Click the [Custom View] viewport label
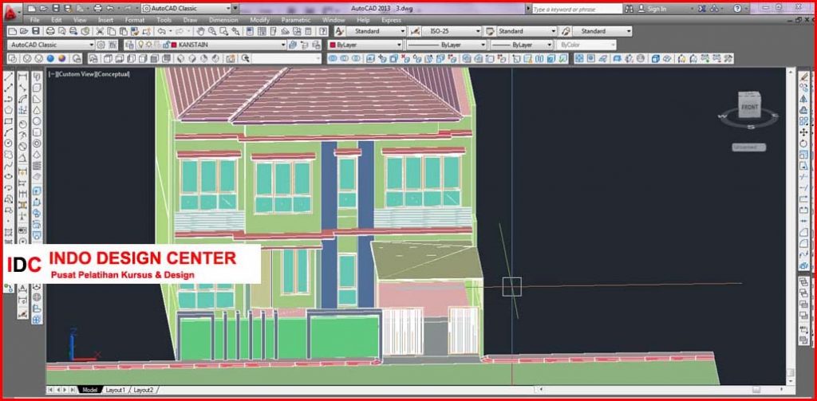The height and width of the screenshot is (401, 817). [77, 74]
